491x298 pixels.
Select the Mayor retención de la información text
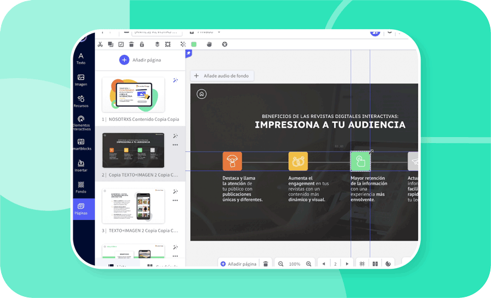[x=369, y=189]
